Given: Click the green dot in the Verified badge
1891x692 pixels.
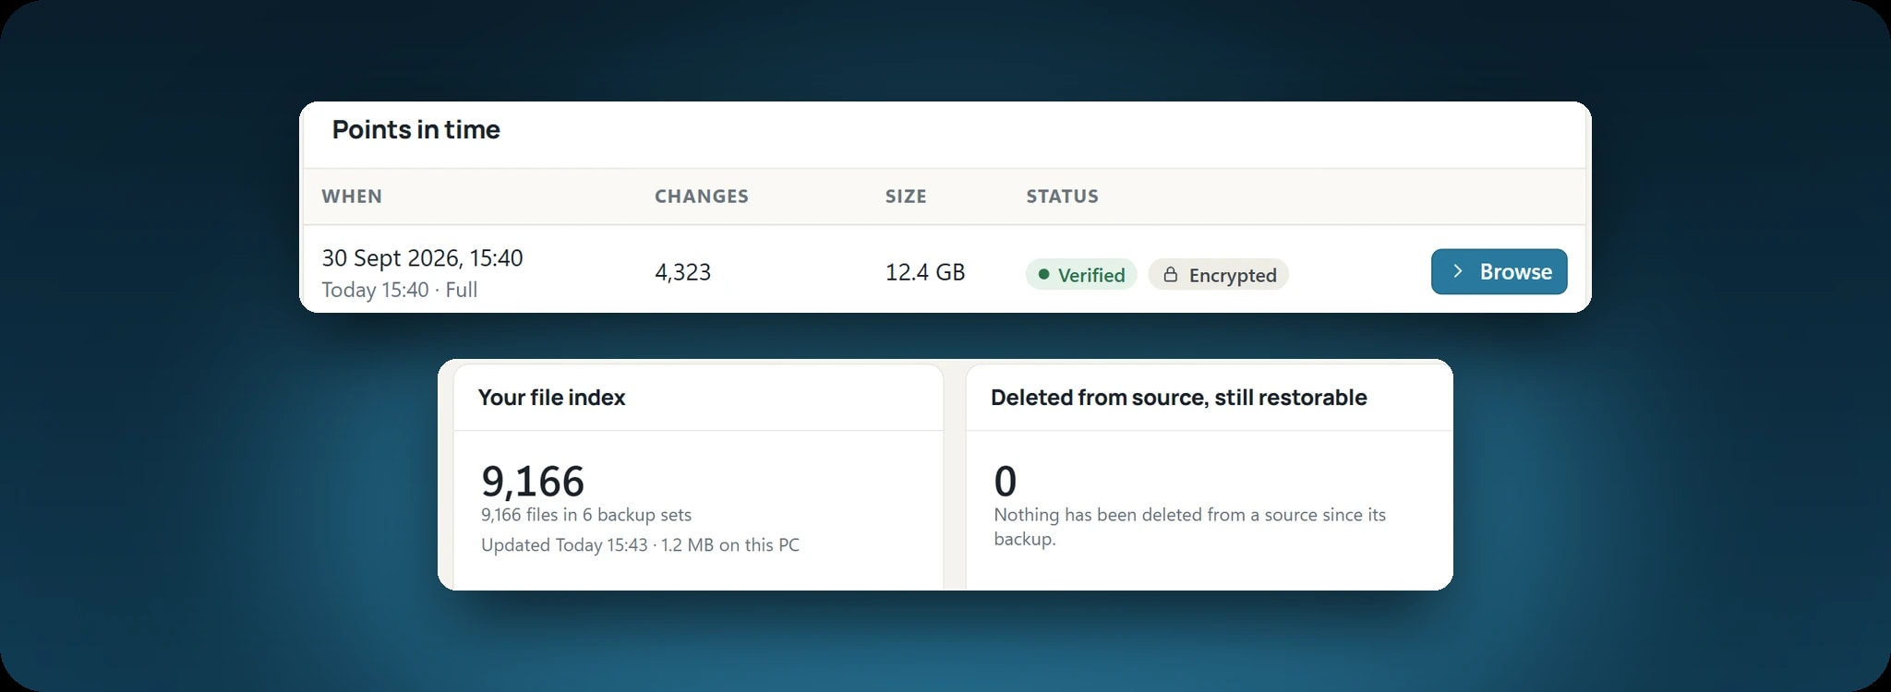Looking at the screenshot, I should (x=1043, y=274).
